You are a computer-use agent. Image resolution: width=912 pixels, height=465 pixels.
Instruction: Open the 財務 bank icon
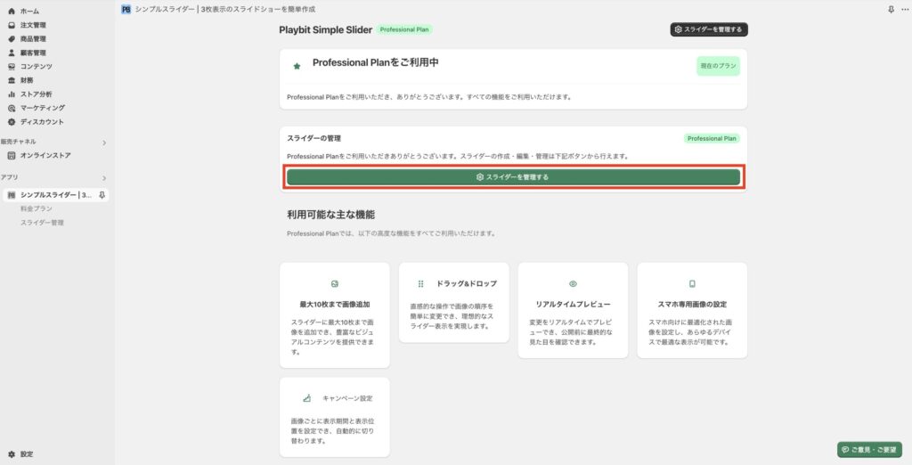(x=11, y=80)
